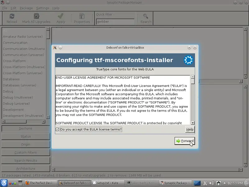The width and height of the screenshot is (249, 187).
Task: Click the colored dots activities icon in the panel
Action: pyautogui.click(x=13, y=183)
